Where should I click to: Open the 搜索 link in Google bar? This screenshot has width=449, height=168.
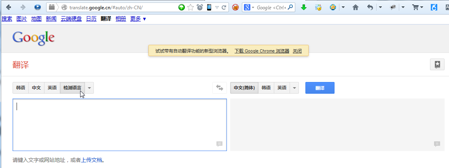[7, 19]
